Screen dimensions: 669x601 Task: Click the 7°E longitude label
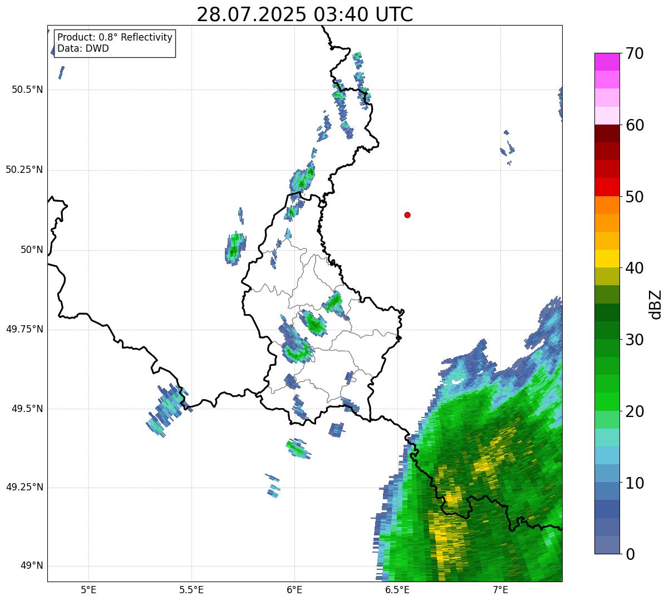click(500, 589)
